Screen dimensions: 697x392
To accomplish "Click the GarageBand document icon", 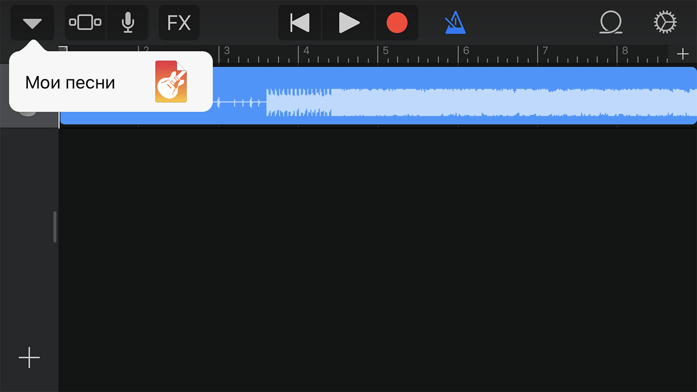I will (171, 81).
